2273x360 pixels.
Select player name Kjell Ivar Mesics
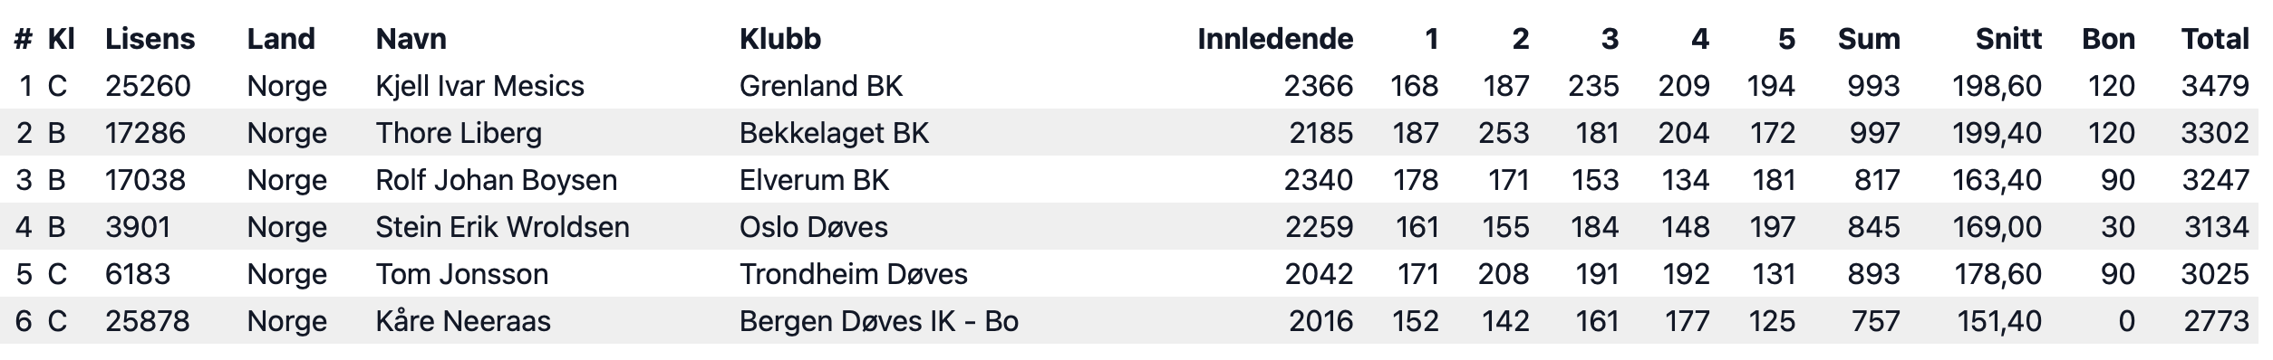(479, 86)
